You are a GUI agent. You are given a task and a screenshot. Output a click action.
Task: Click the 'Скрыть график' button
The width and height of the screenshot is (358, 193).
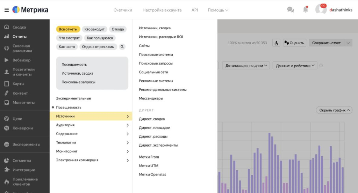334,110
